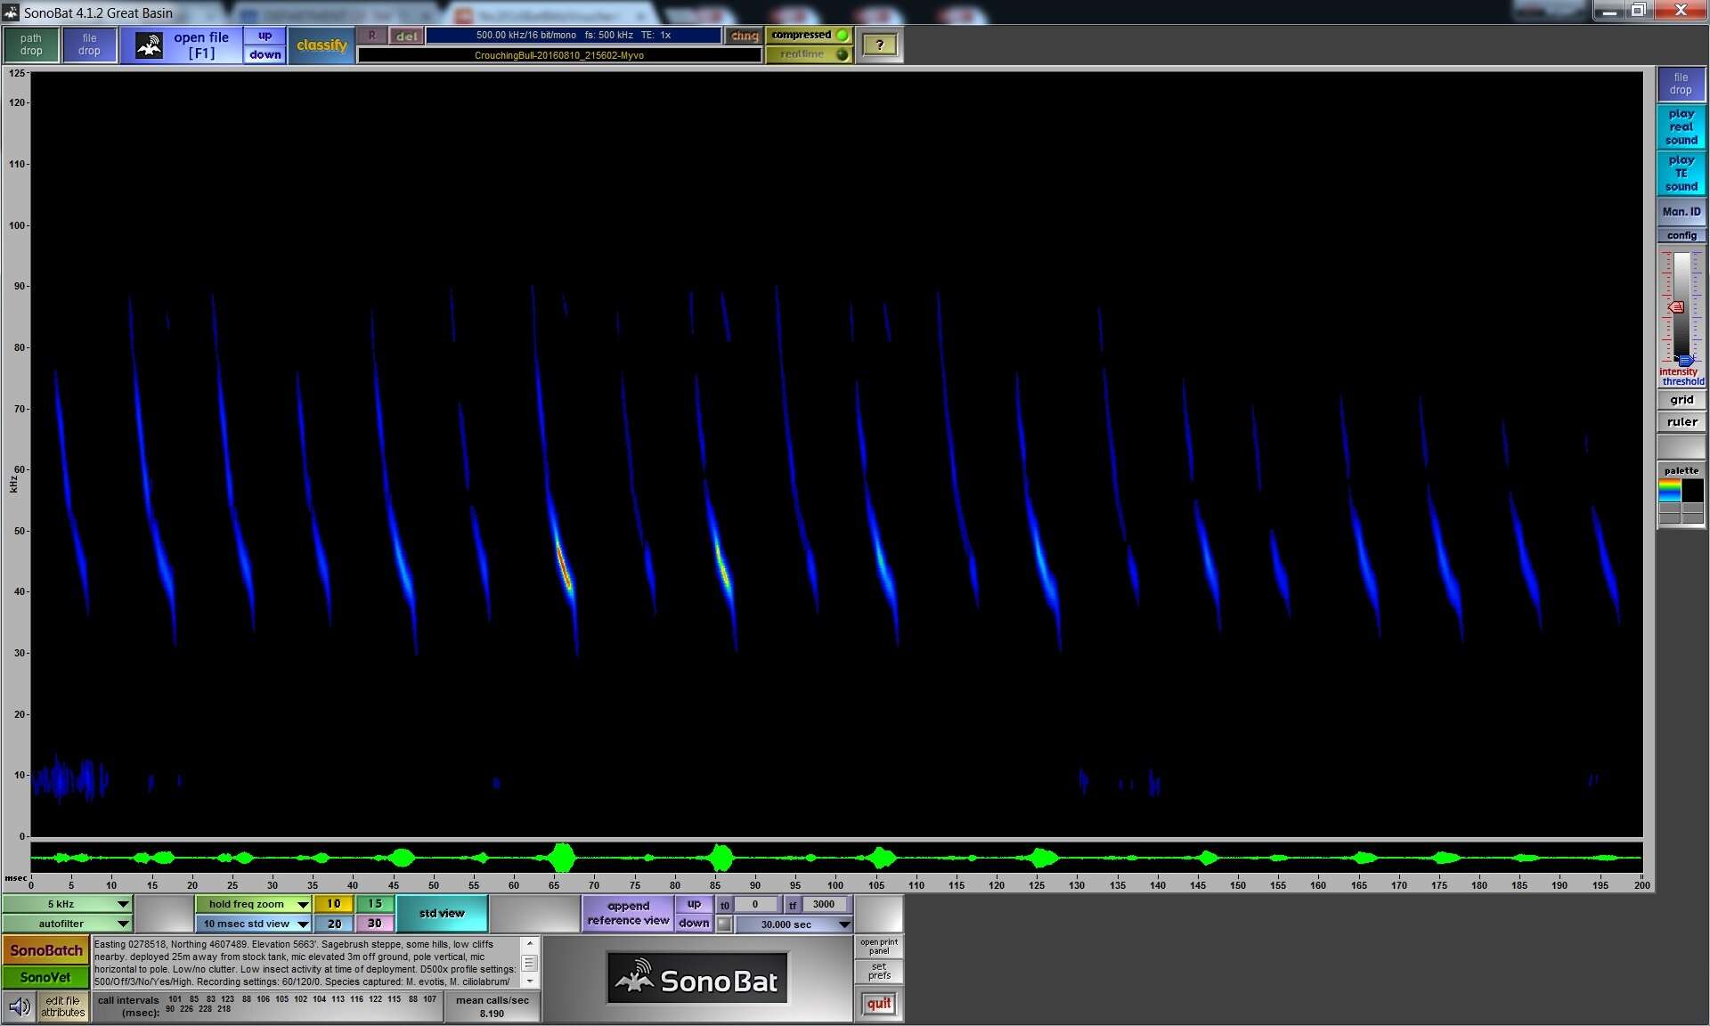The image size is (1710, 1026).
Task: Open the 30.000 sec duration dropdown
Action: tap(794, 924)
